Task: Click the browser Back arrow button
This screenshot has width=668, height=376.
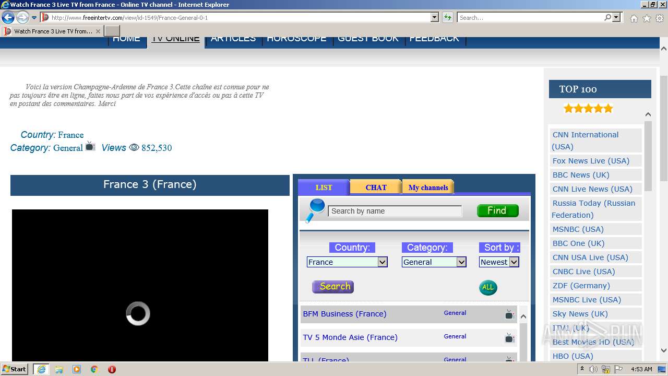Action: 8,18
